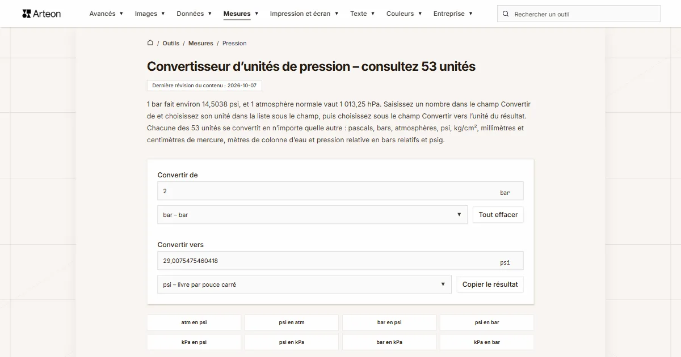681x357 pixels.
Task: Click the Tout effacer button
Action: coord(498,215)
